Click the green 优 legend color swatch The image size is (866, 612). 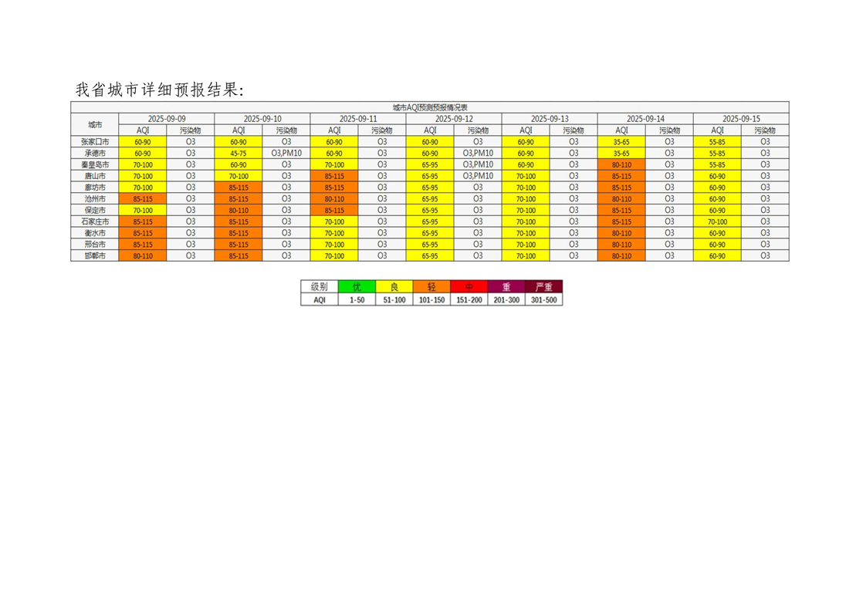tap(357, 286)
